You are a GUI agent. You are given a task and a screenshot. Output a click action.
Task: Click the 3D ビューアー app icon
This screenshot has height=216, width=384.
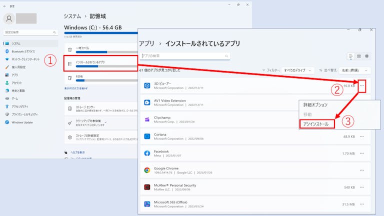(x=147, y=85)
